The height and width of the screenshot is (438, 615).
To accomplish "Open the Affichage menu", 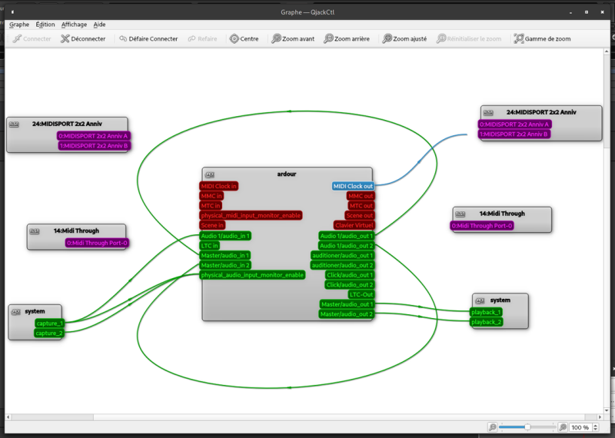I will [74, 25].
